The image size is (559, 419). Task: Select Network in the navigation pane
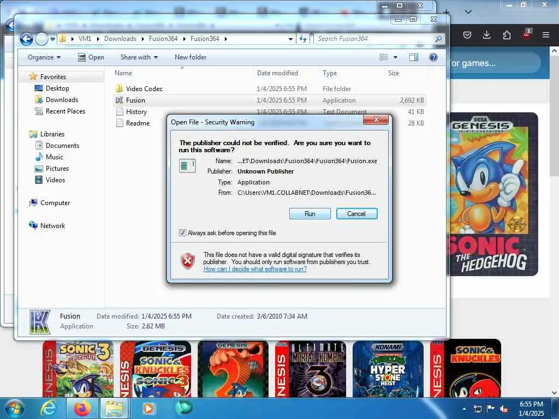52,225
